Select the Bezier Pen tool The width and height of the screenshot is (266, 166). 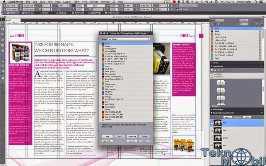click(x=3, y=61)
